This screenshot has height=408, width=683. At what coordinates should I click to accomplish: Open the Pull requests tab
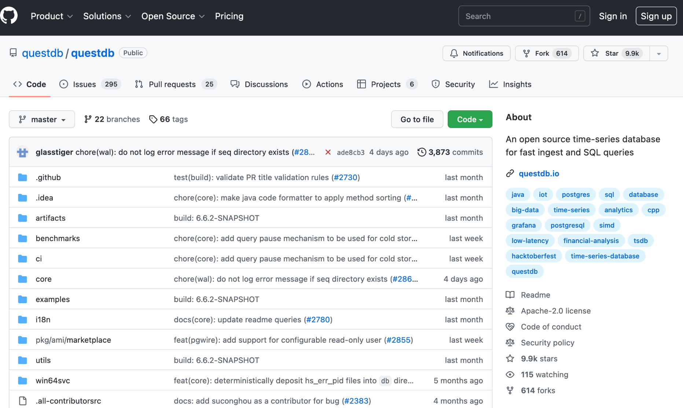176,84
